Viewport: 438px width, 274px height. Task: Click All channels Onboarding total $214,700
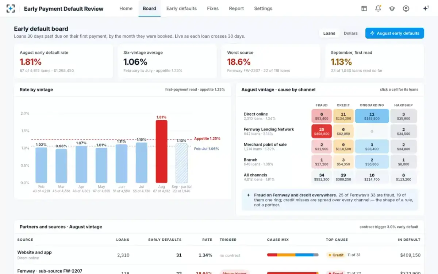tap(372, 177)
